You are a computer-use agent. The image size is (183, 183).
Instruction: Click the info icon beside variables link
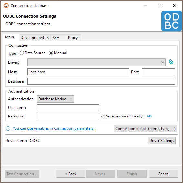coord(8,128)
